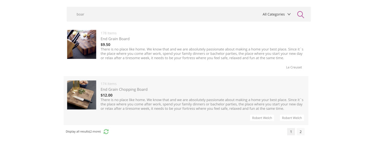The image size is (372, 145).
Task: Click the "174 Items" stock label
Action: pyautogui.click(x=109, y=84)
